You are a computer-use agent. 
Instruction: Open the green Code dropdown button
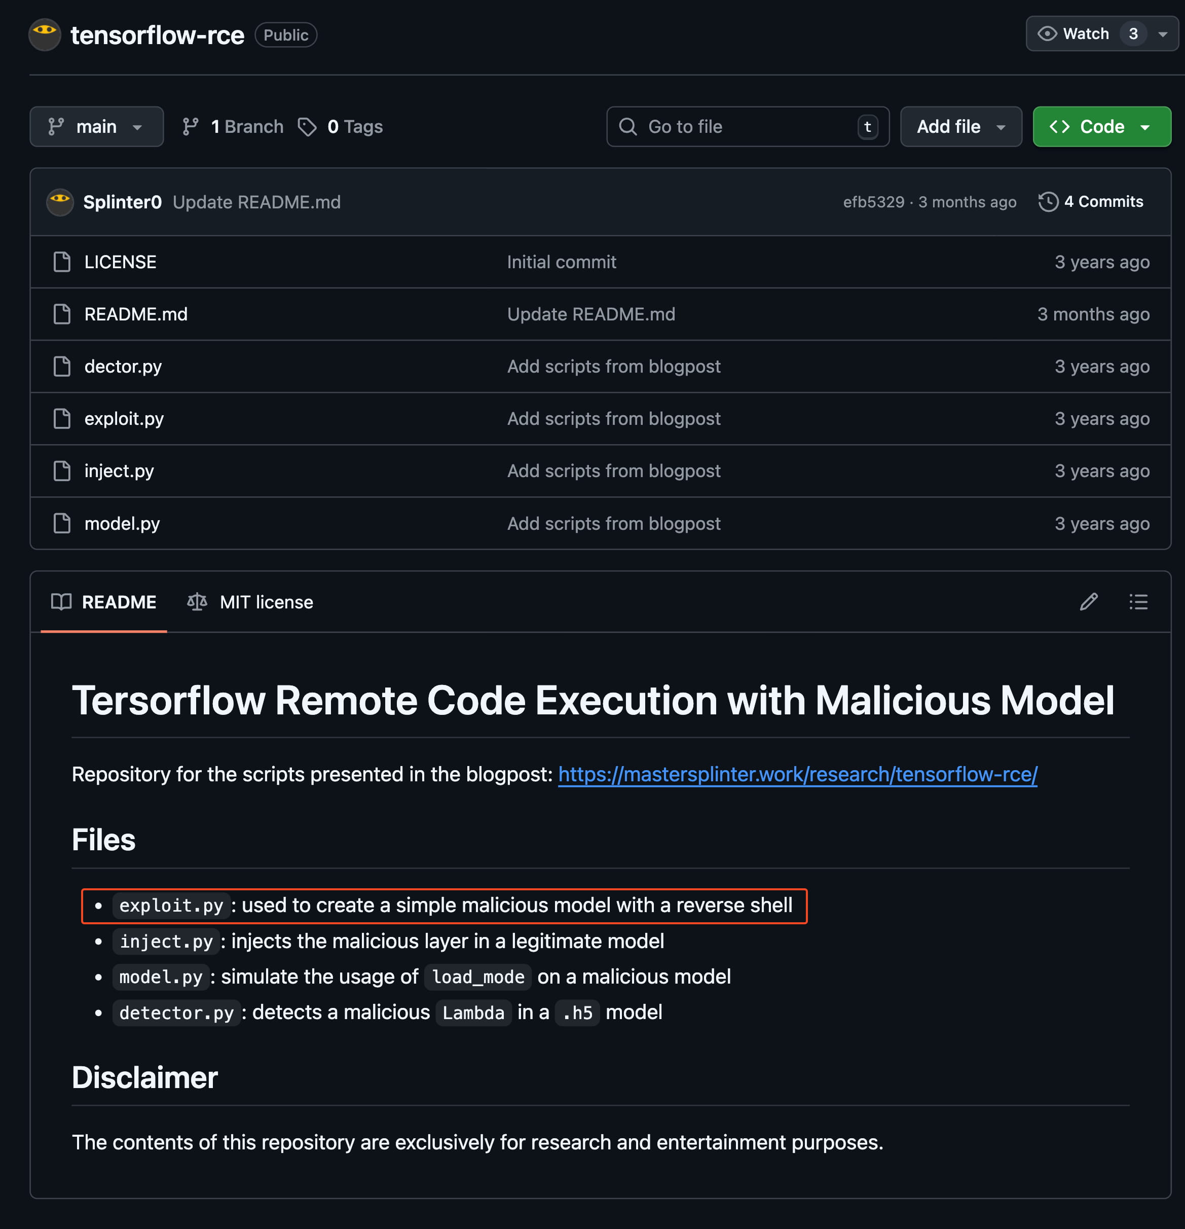[1101, 127]
